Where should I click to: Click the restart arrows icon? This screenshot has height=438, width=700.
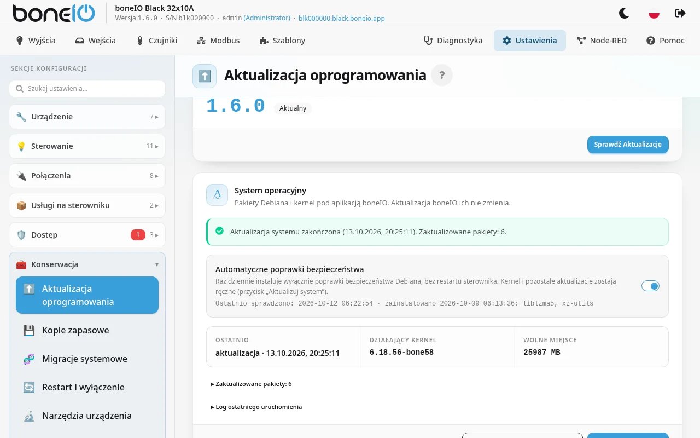point(29,387)
